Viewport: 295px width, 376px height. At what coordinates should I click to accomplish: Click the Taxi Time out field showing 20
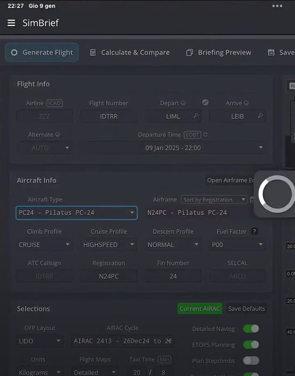coord(137,372)
